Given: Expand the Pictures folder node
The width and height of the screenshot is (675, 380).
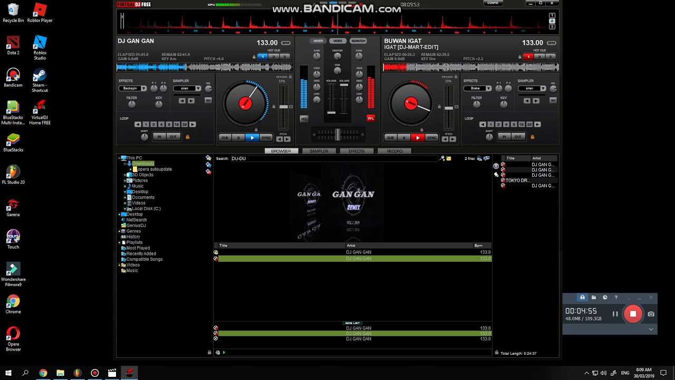Looking at the screenshot, I should click(125, 180).
